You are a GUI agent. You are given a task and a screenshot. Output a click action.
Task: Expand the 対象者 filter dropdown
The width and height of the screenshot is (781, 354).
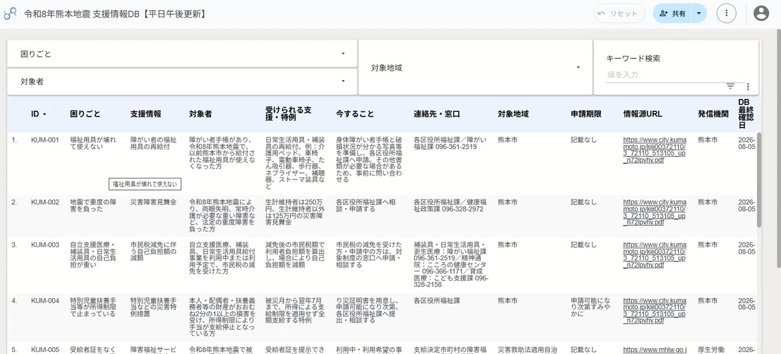tap(182, 81)
